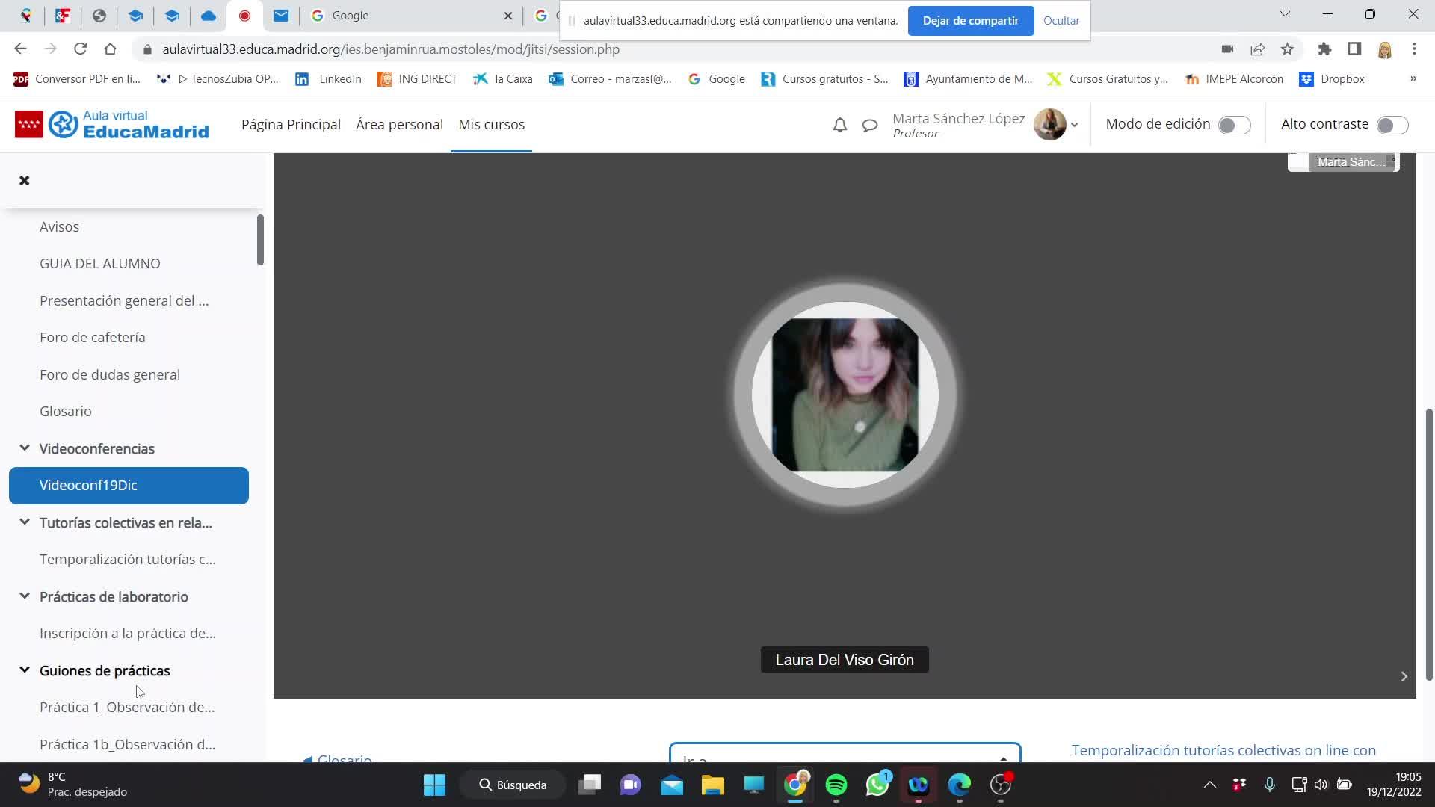Open Marta Sánchez López user menu dropdown

[1074, 125]
